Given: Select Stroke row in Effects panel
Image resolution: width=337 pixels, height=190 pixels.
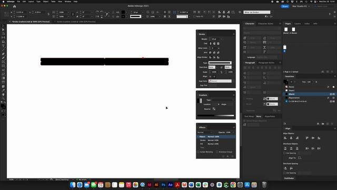Looking at the screenshot, I should [216, 140].
